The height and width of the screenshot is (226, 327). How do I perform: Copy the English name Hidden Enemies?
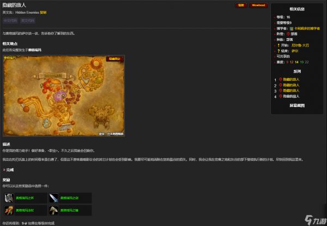pyautogui.click(x=43, y=13)
